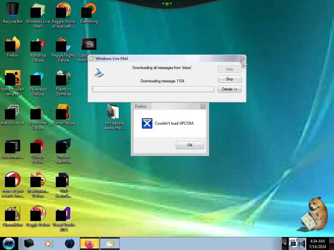Screen dimensions: 334x250
Task: Switch to Windows Live Mail taskbar button
Action: coord(110,243)
